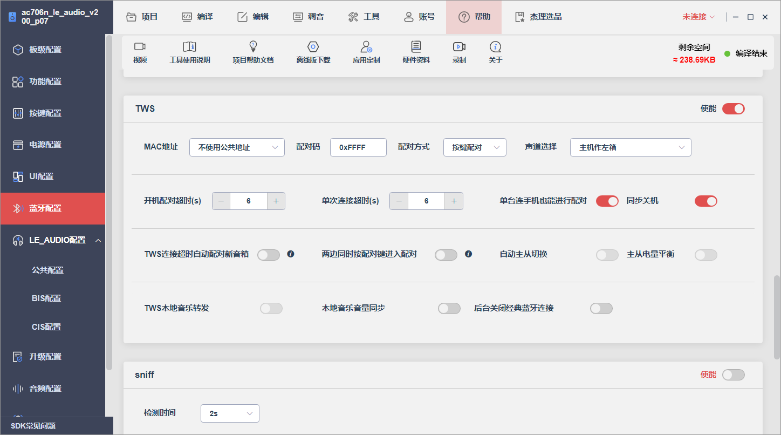Open the 视频 video help icon
The height and width of the screenshot is (435, 781).
click(x=140, y=47)
